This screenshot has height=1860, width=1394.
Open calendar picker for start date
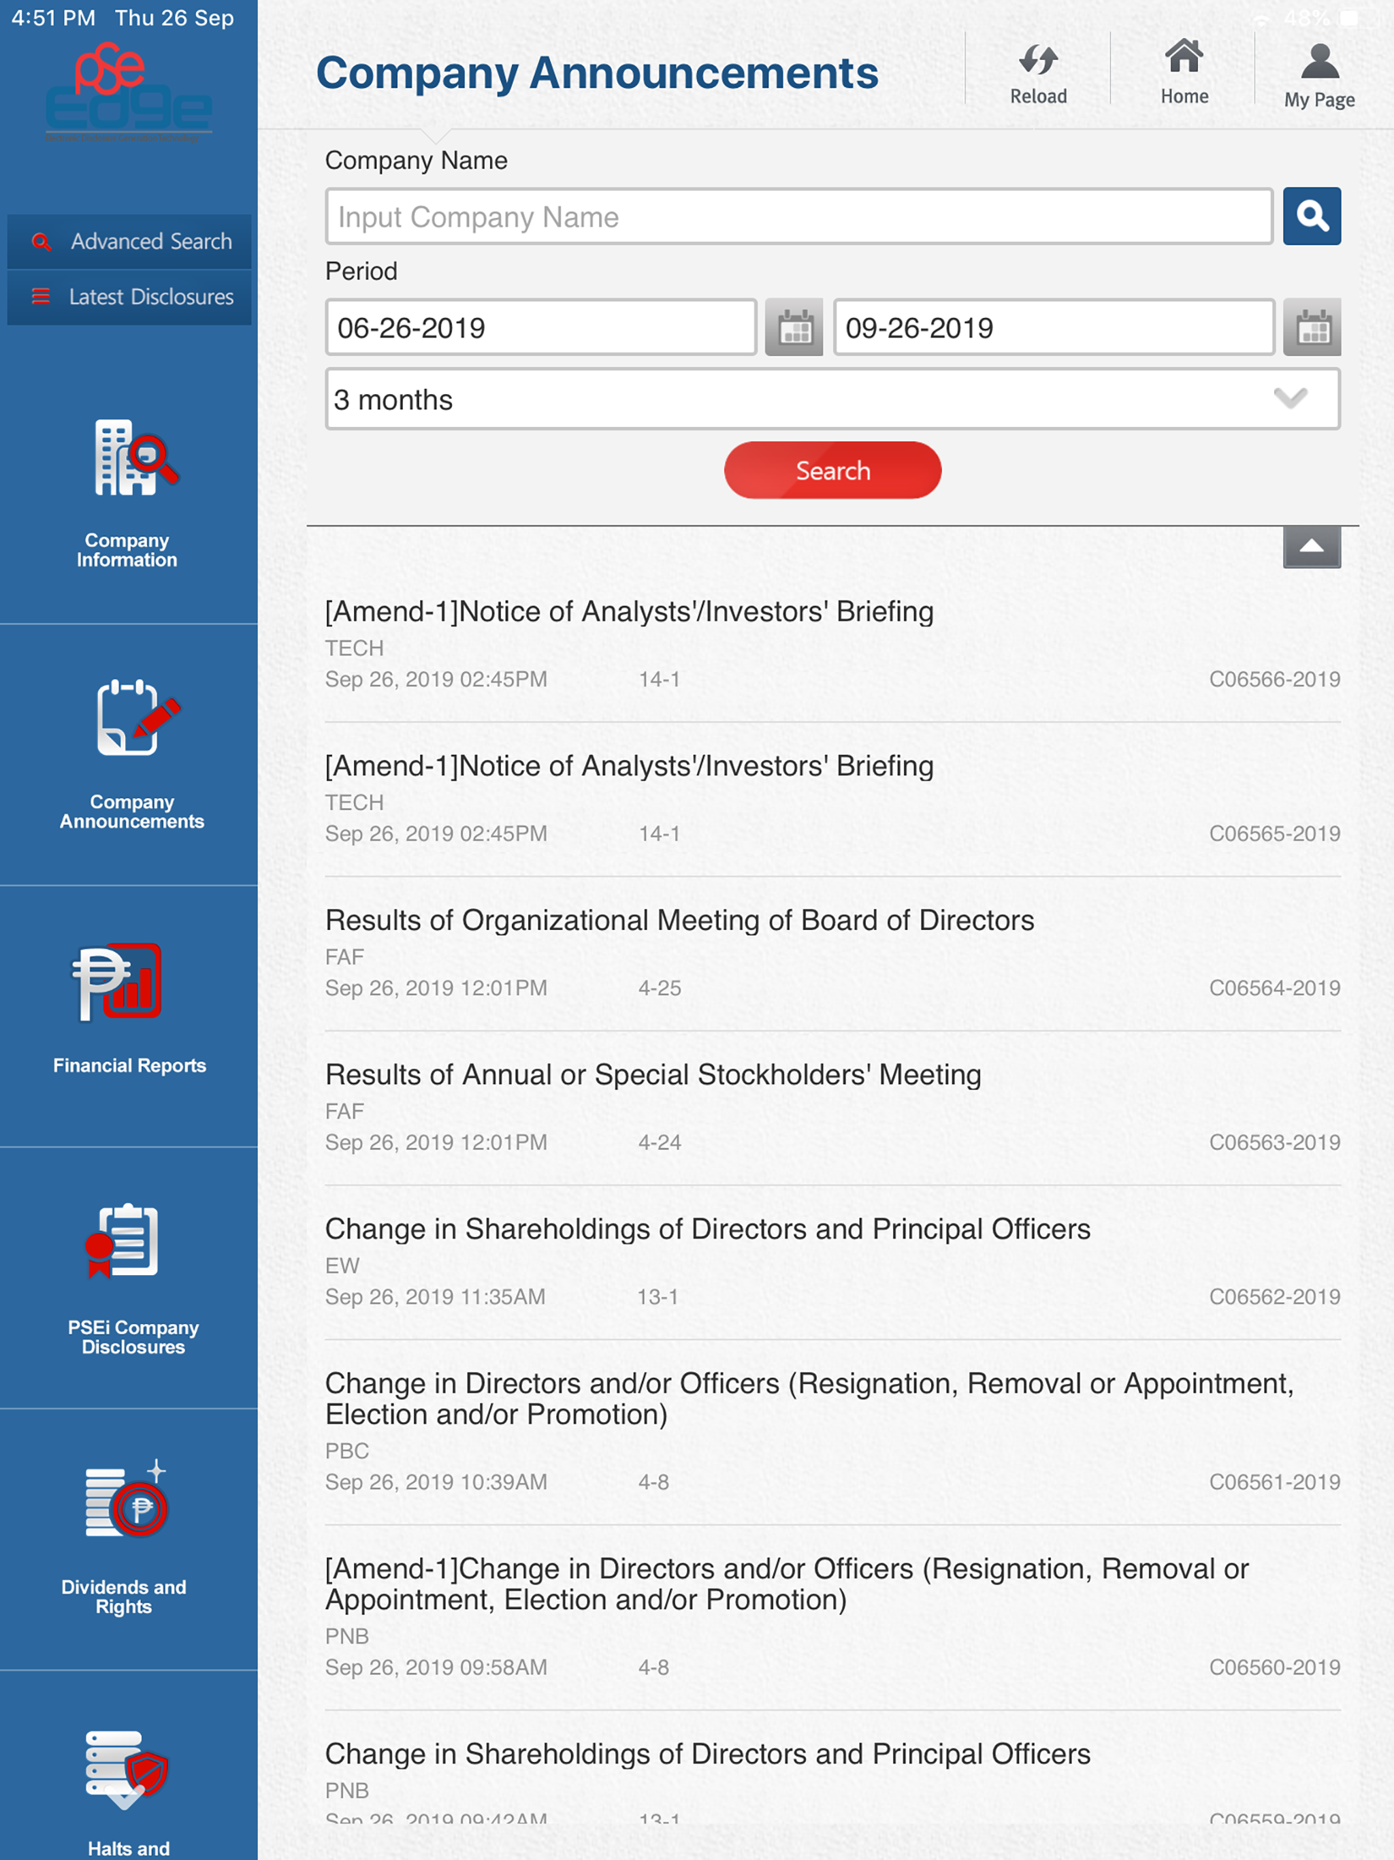click(x=794, y=327)
